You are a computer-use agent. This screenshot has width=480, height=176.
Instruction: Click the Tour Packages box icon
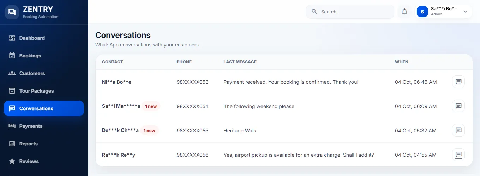point(12,91)
